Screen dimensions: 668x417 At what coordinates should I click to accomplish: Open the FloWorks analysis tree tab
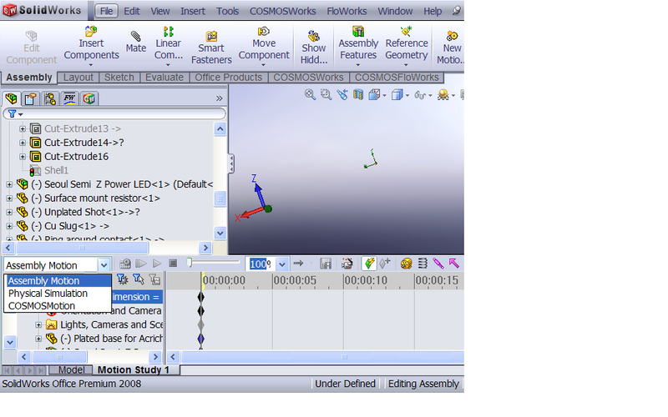(x=69, y=98)
